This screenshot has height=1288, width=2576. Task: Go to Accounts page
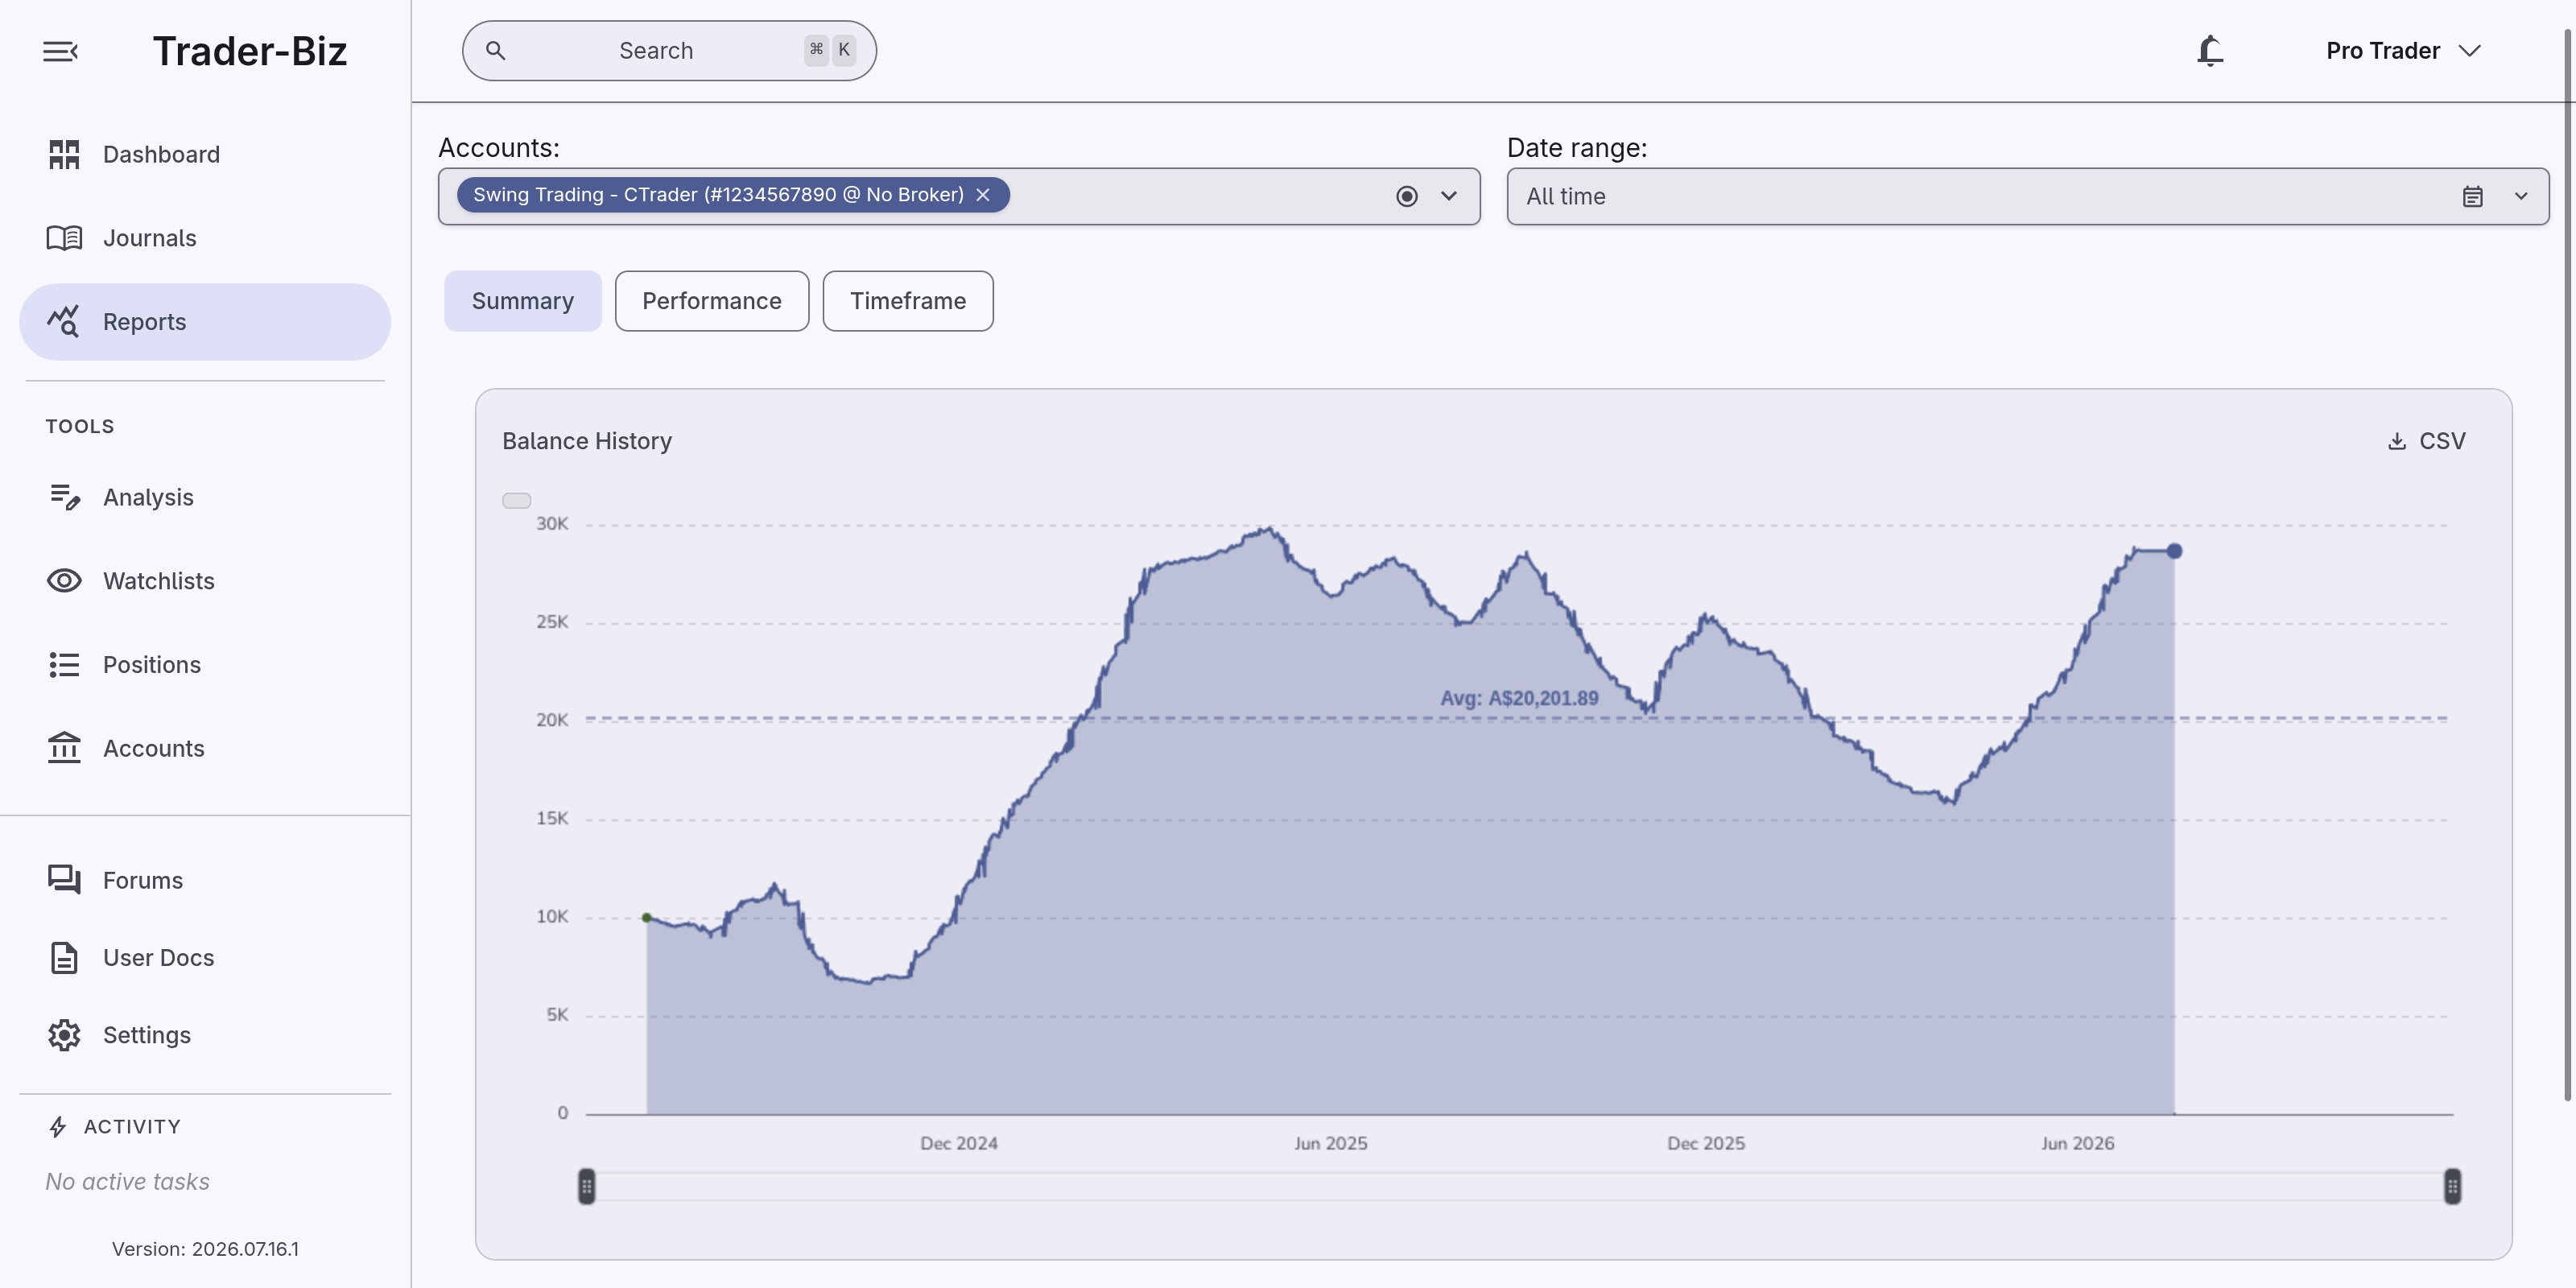(x=204, y=748)
